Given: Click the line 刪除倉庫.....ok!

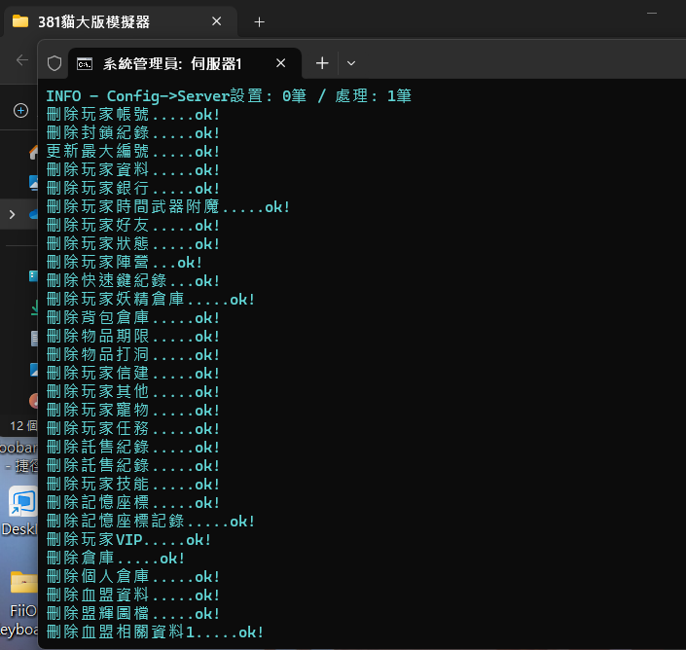Looking at the screenshot, I should (x=116, y=559).
